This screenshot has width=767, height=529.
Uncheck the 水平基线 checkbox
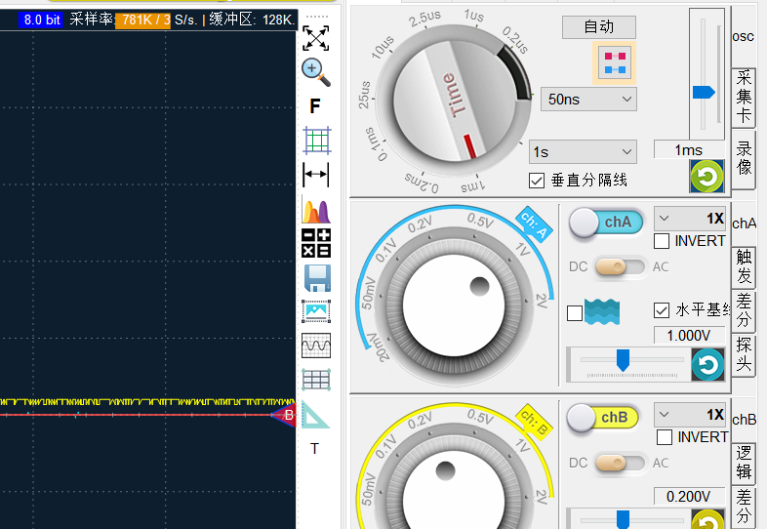tap(662, 310)
